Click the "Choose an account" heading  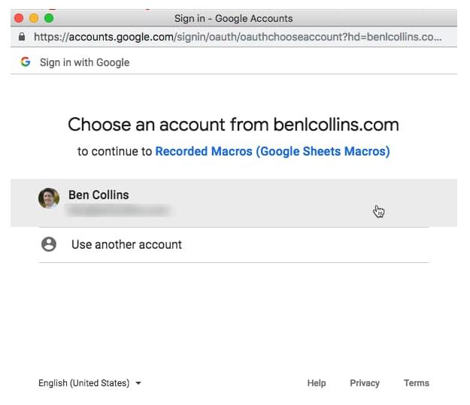tap(233, 125)
